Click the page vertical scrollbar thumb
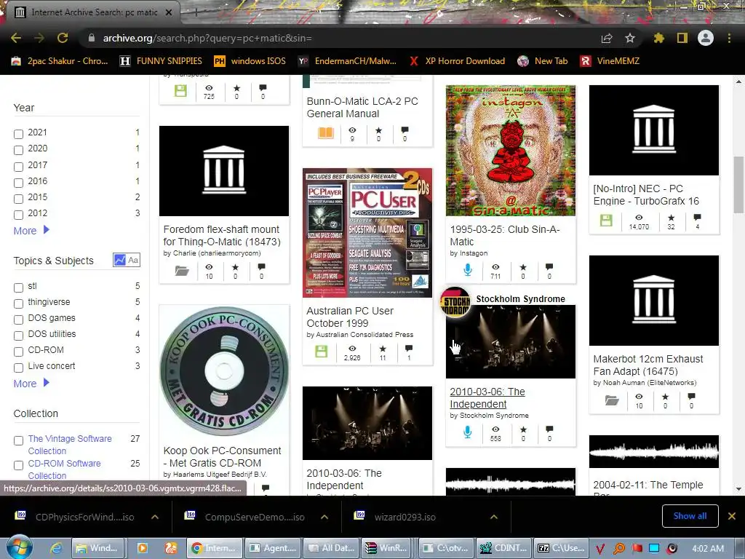745x559 pixels. (x=738, y=184)
